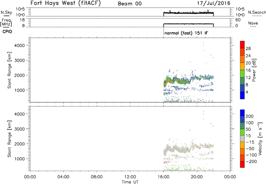Click the noise trace in the N.Sky panel
The image size is (266, 184).
[x=188, y=13]
